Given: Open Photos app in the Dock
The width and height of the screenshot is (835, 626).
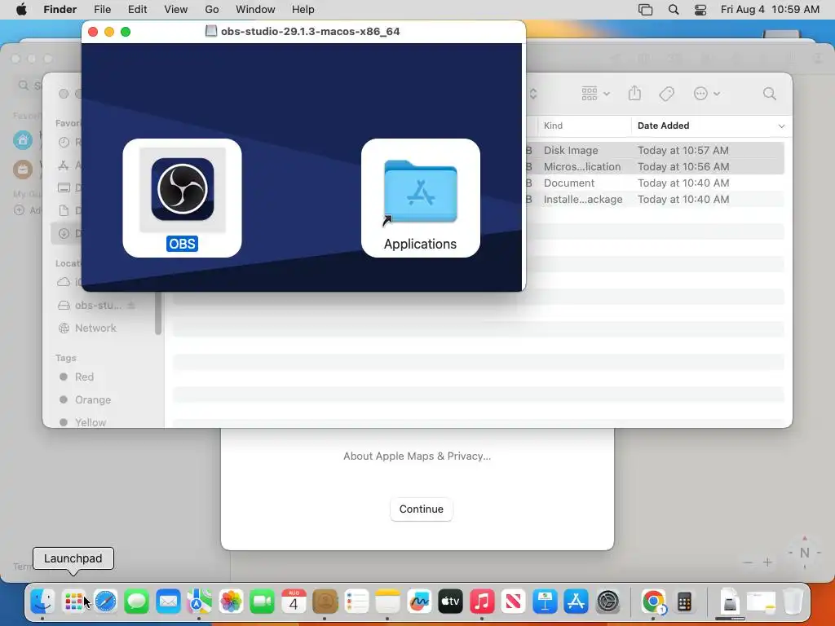Looking at the screenshot, I should [x=231, y=602].
